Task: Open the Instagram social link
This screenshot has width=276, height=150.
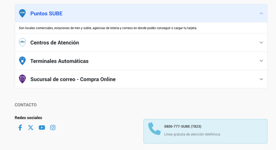Action: 53,127
